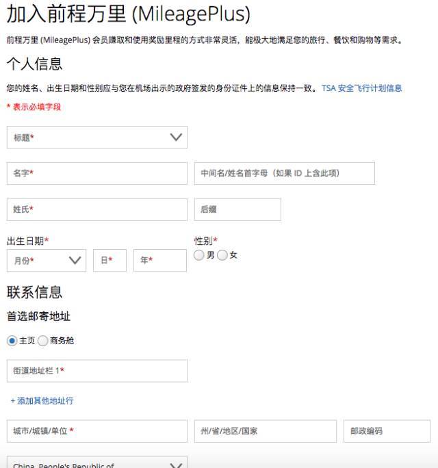Open the 标题 title dropdown
The image size is (438, 468).
click(x=97, y=138)
